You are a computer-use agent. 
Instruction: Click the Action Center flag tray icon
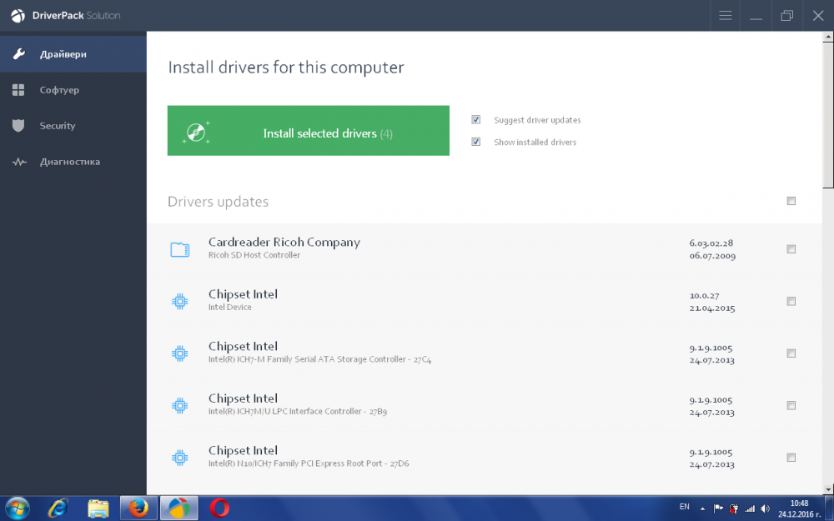point(718,508)
